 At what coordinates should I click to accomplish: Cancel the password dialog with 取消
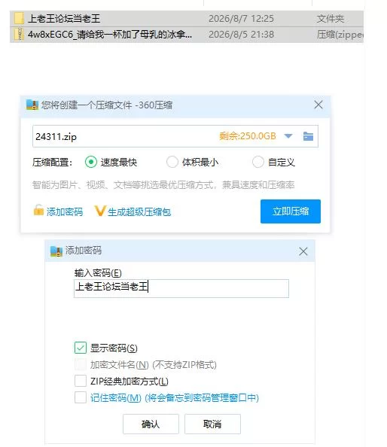coord(212,424)
